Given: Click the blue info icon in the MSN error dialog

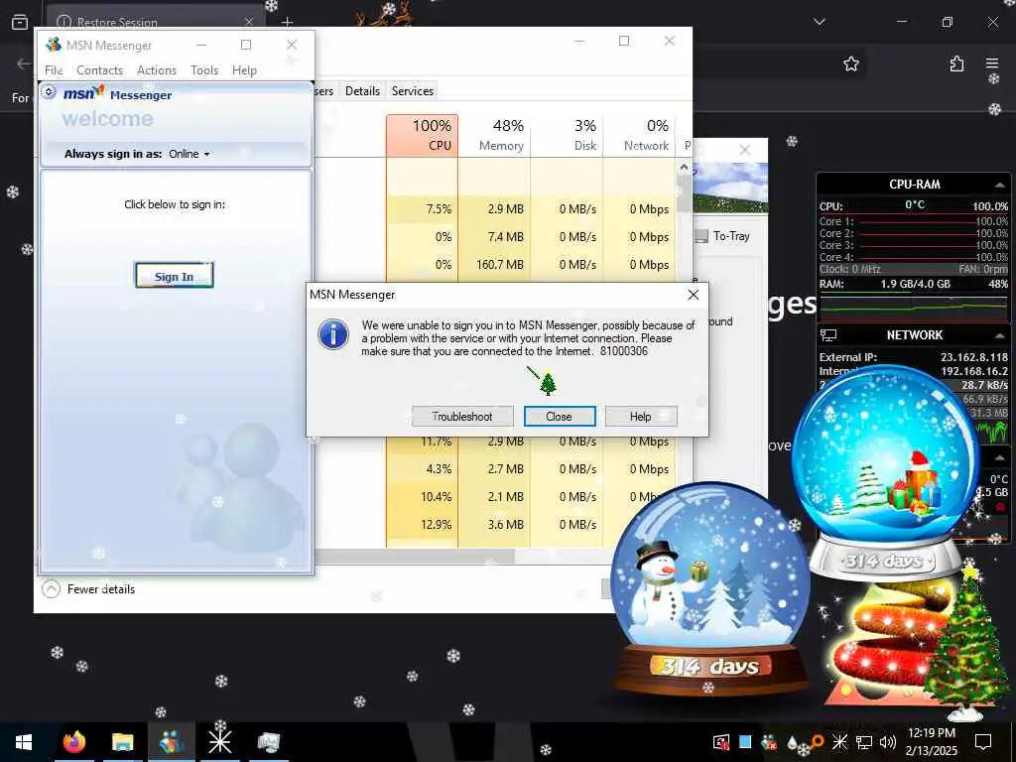Looking at the screenshot, I should (x=333, y=334).
